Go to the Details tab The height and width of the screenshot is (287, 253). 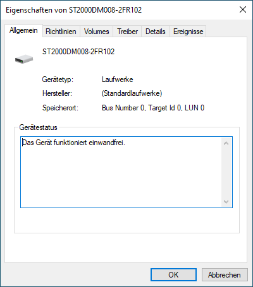(x=156, y=32)
